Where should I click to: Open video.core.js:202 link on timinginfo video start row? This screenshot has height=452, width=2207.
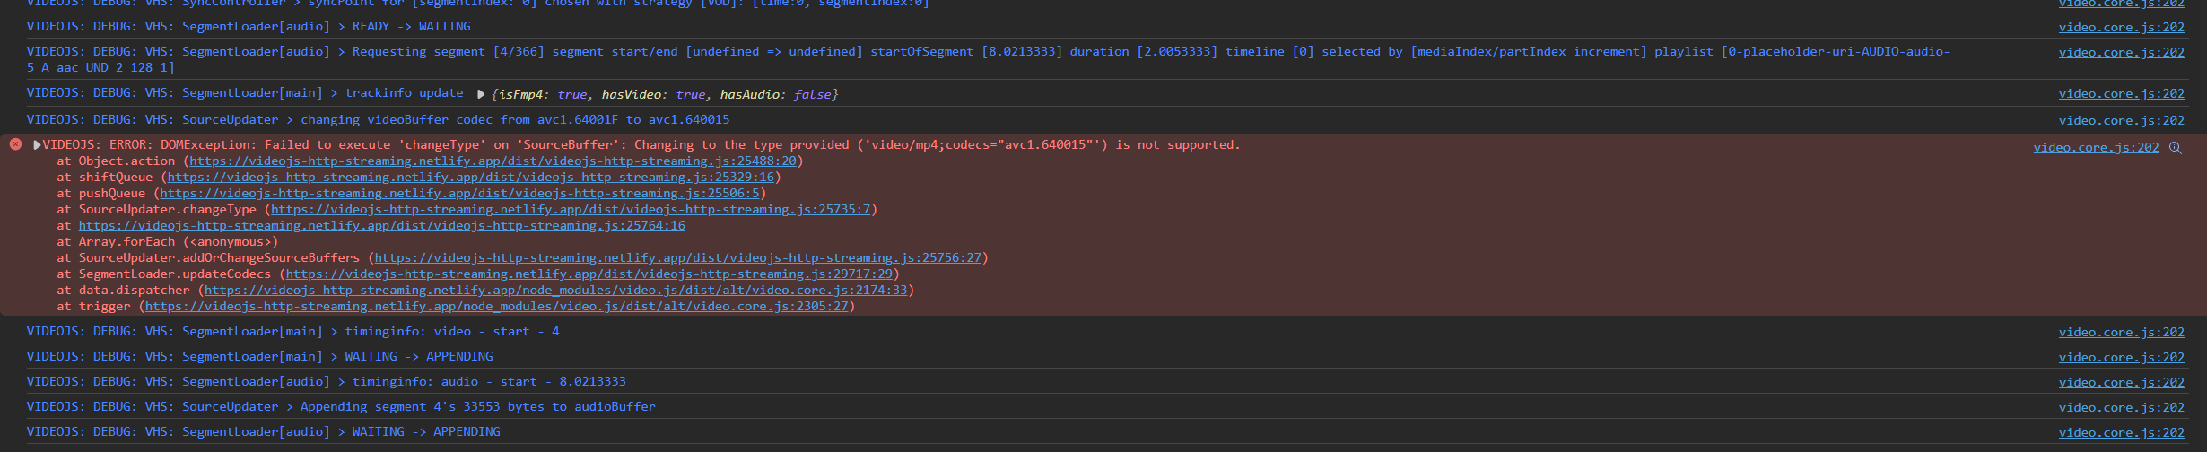2122,333
